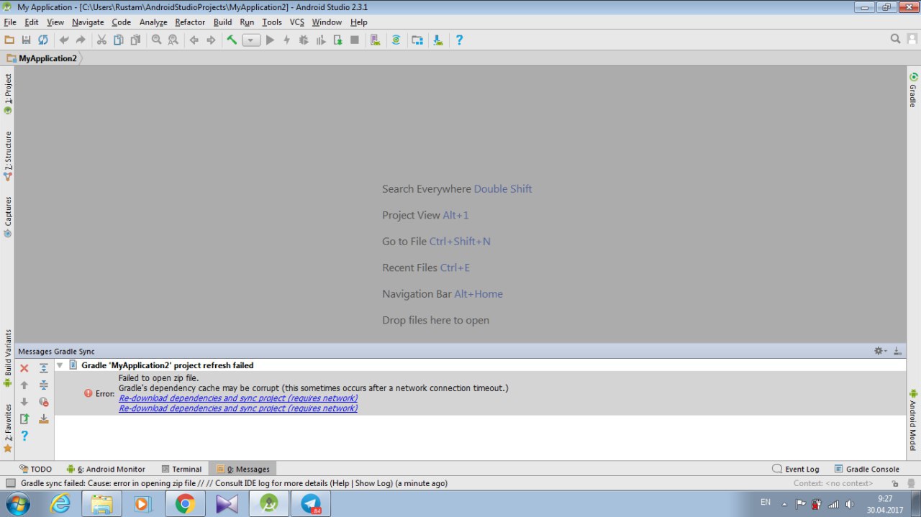Open the Chrome icon in Windows taskbar
The image size is (921, 517).
click(185, 504)
